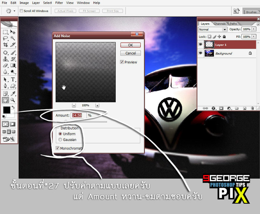
Task: Toggle lock image pixels brush icon
Action: [x=214, y=36]
